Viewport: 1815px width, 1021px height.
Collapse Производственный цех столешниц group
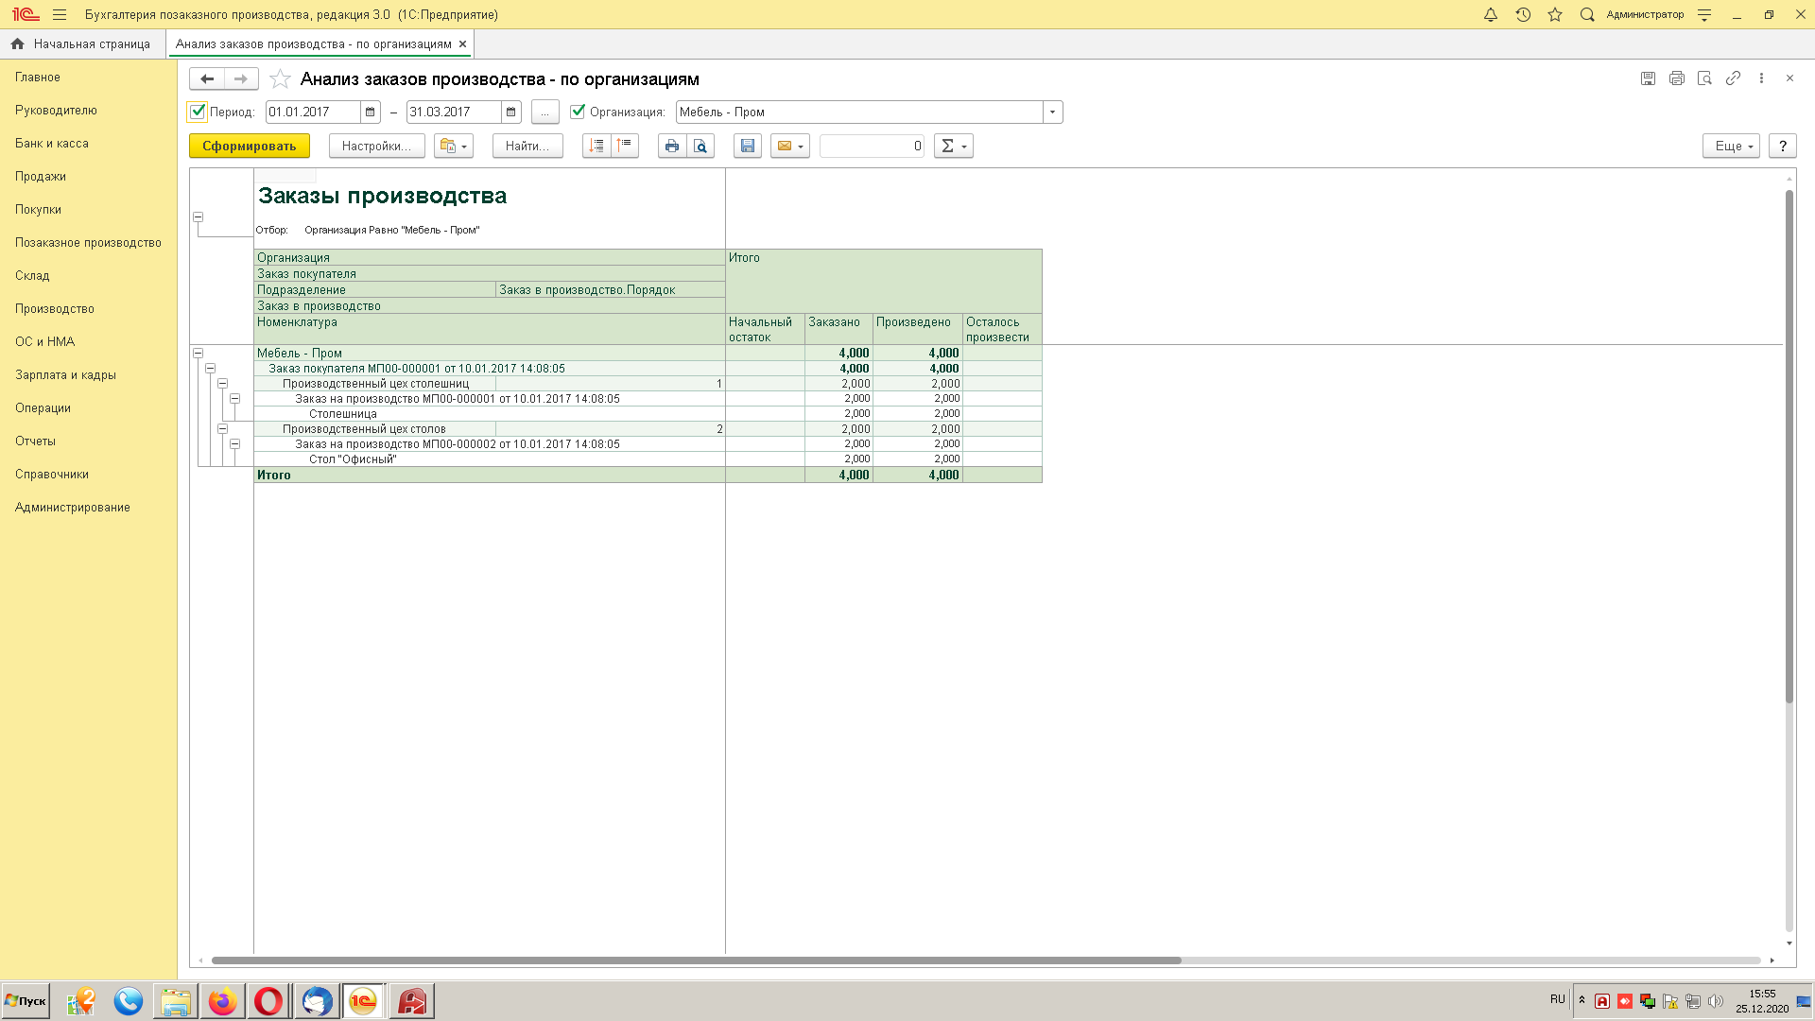click(222, 383)
